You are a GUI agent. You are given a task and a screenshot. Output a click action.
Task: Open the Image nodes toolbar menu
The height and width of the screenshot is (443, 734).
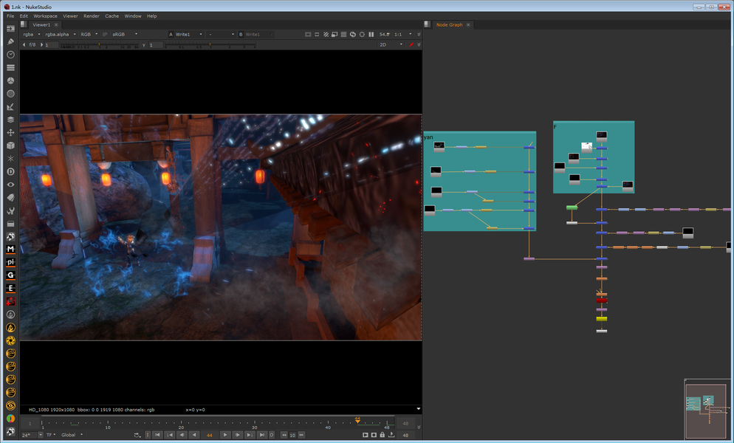[x=10, y=29]
